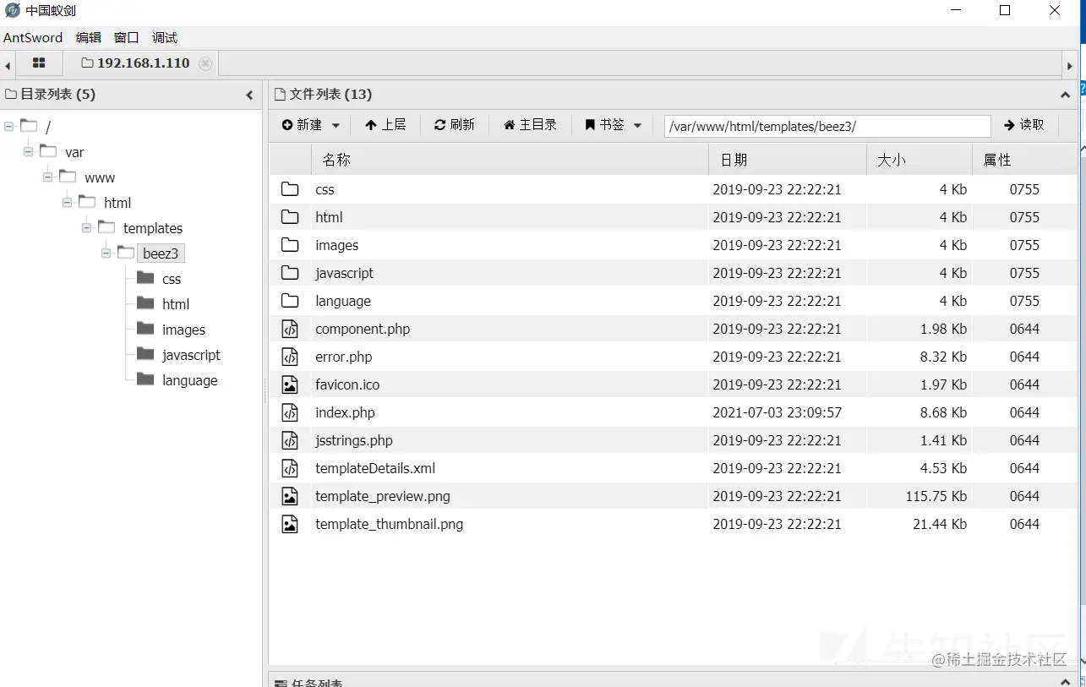Image resolution: width=1086 pixels, height=687 pixels.
Task: Open the 调试 menu
Action: [165, 37]
